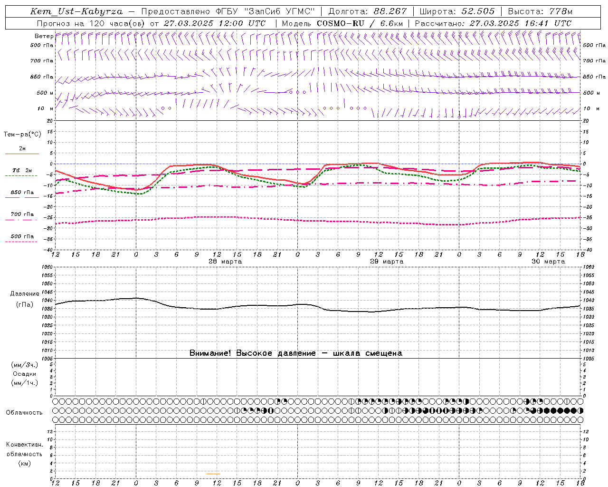Click the Конвективн. convective cloud label
This screenshot has height=487, width=608.
click(24, 445)
